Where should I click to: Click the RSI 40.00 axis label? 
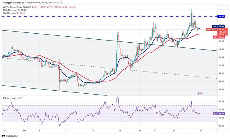(221, 118)
